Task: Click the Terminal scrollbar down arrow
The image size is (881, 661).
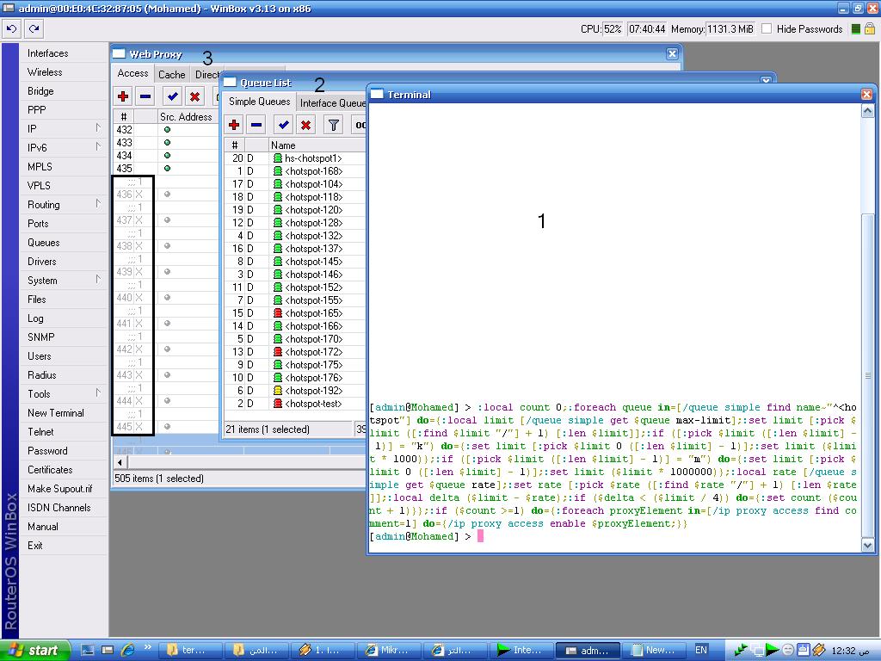Action: [867, 545]
